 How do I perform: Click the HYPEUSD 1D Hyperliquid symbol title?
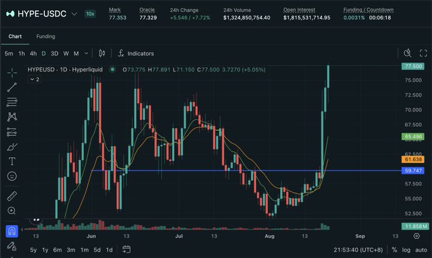pos(65,70)
